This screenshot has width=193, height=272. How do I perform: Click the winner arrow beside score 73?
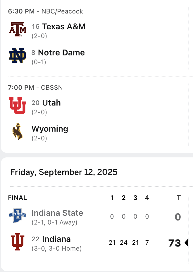coord(186,243)
